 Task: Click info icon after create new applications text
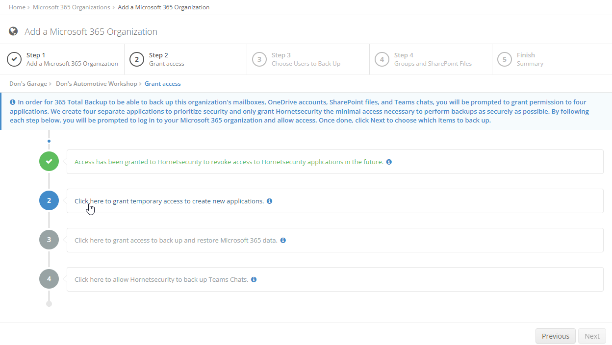(x=269, y=201)
